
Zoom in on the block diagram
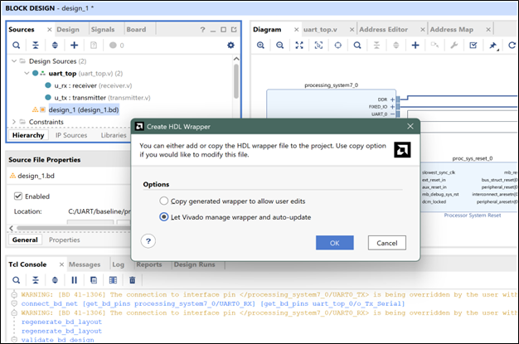tap(260, 46)
